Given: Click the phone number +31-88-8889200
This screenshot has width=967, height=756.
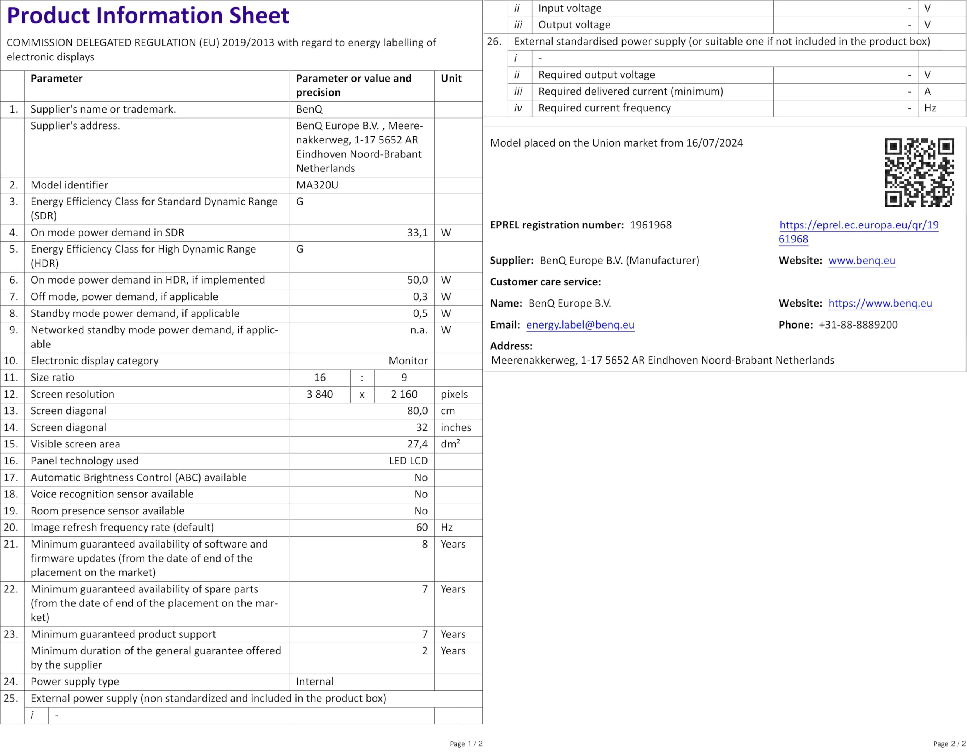Looking at the screenshot, I should (857, 324).
